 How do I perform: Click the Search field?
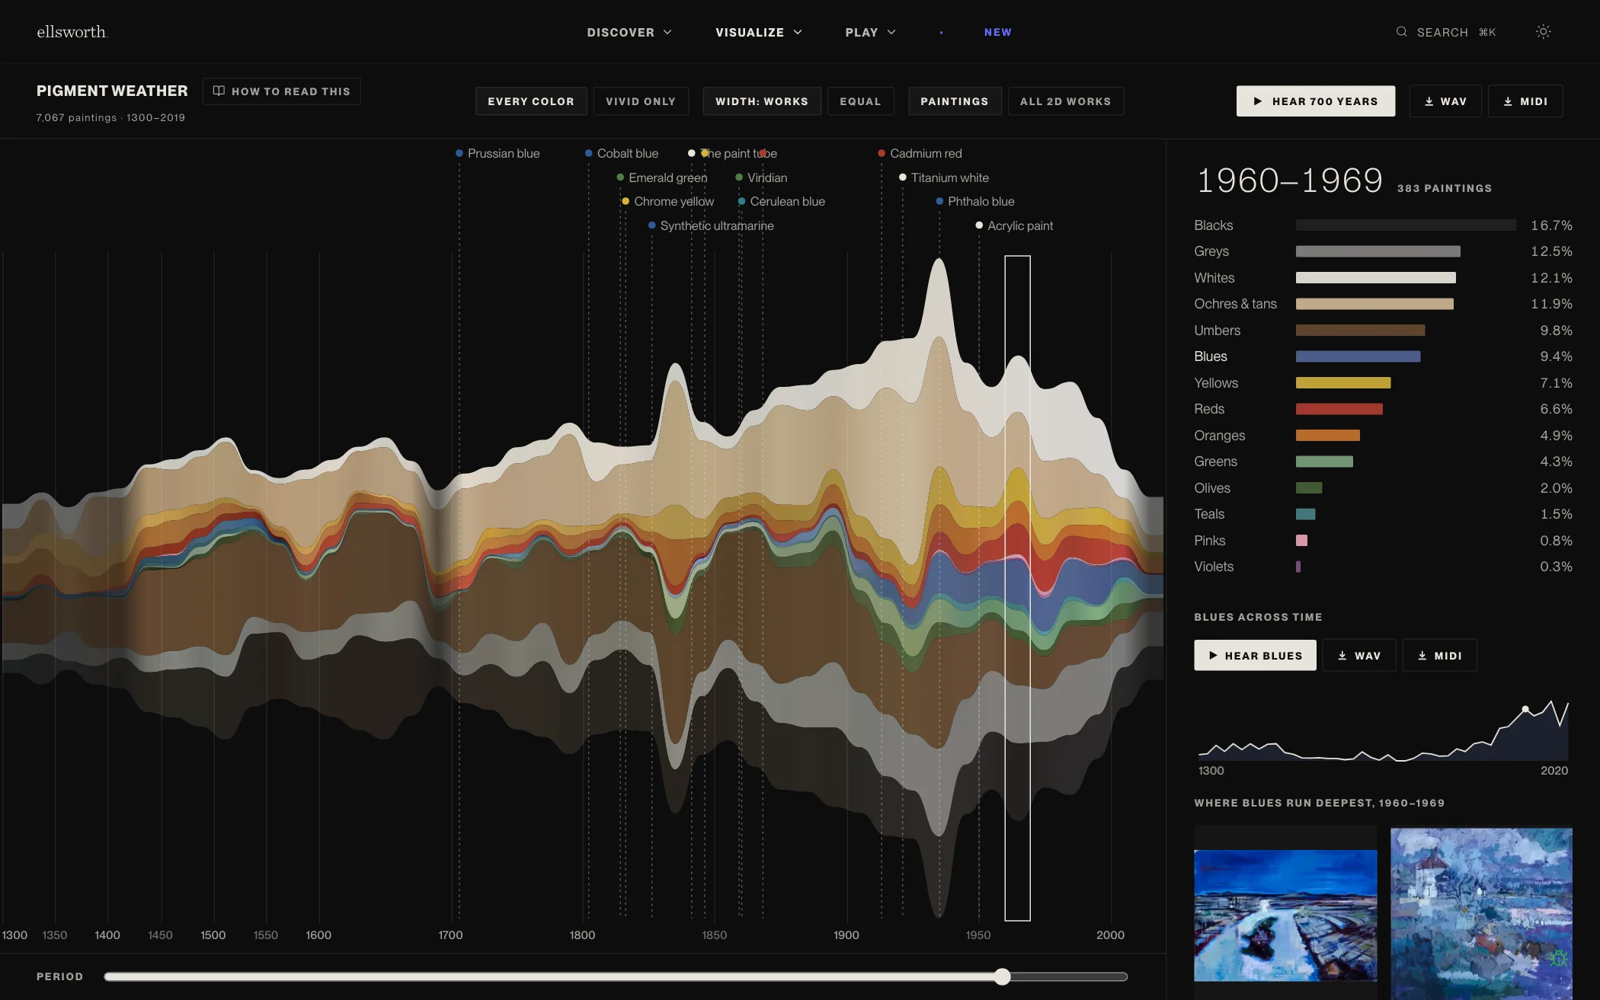pyautogui.click(x=1446, y=32)
